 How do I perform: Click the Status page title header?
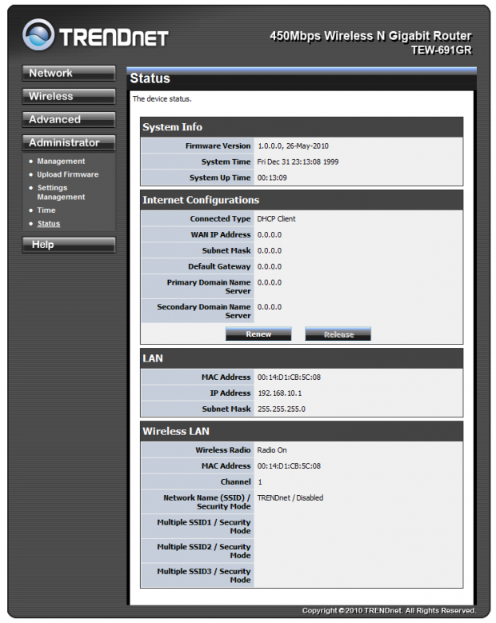150,78
